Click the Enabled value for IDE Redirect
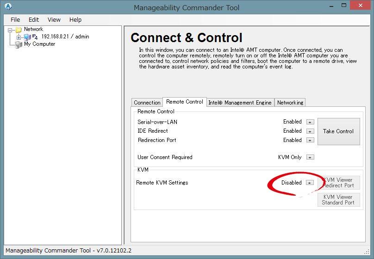Image resolution: width=374 pixels, height=259 pixels. coord(293,131)
